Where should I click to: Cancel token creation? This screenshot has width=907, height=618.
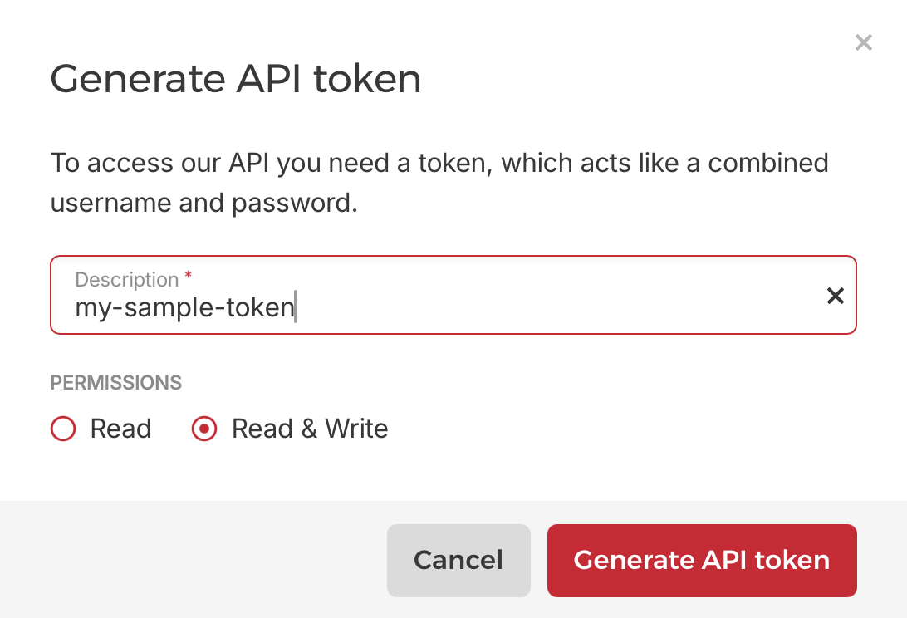click(x=458, y=560)
